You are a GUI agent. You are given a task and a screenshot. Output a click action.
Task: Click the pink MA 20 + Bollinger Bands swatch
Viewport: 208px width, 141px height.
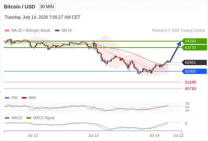7,31
